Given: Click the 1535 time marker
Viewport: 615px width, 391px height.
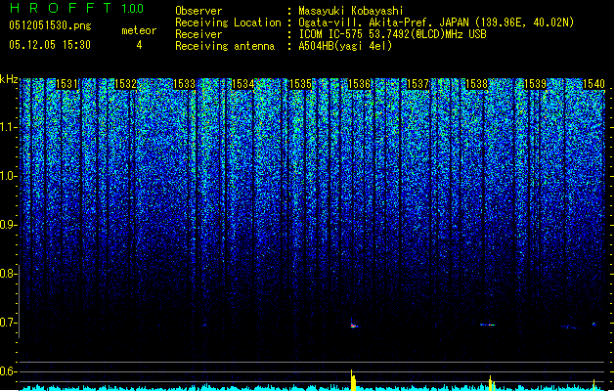Looking at the screenshot, I should click(301, 84).
